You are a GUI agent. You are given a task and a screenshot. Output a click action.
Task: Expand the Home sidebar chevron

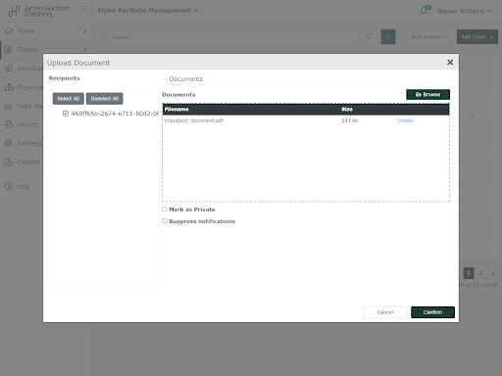tap(85, 30)
